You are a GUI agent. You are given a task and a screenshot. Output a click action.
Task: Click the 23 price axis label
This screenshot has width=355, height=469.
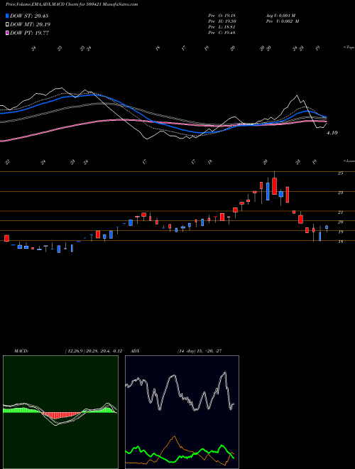340,193
